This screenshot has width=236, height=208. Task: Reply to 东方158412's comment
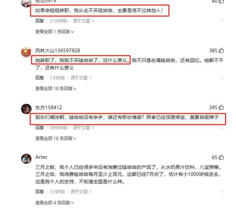tap(39, 128)
